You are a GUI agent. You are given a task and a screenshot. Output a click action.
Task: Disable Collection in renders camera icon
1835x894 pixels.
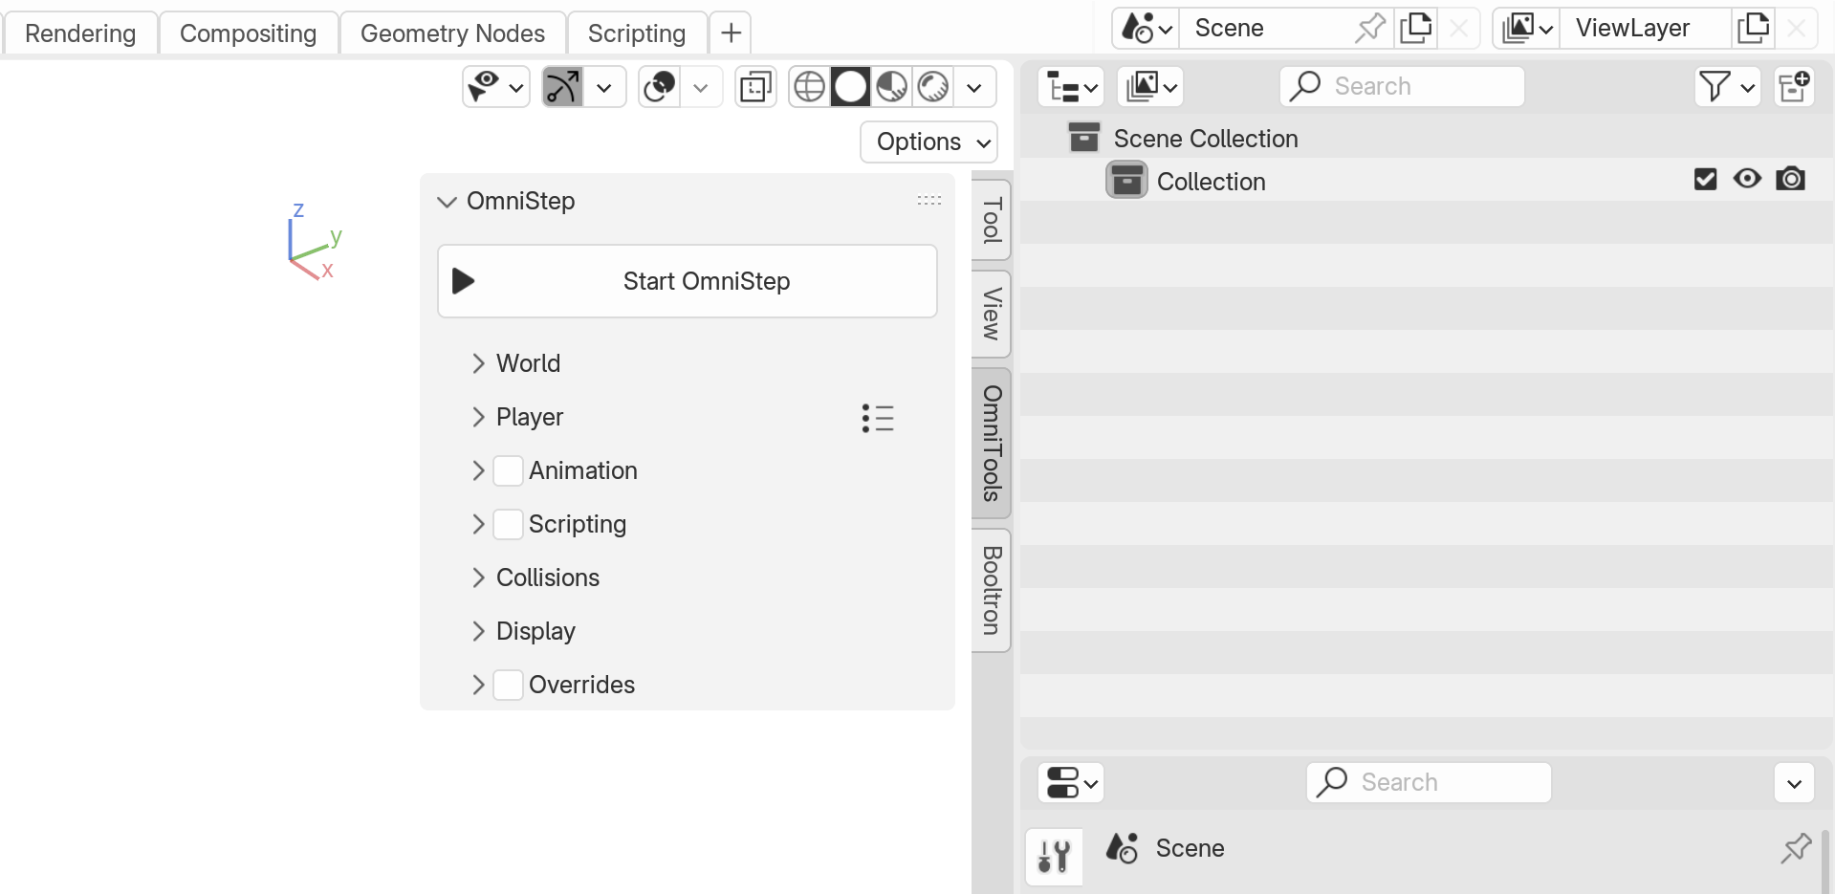click(x=1790, y=179)
